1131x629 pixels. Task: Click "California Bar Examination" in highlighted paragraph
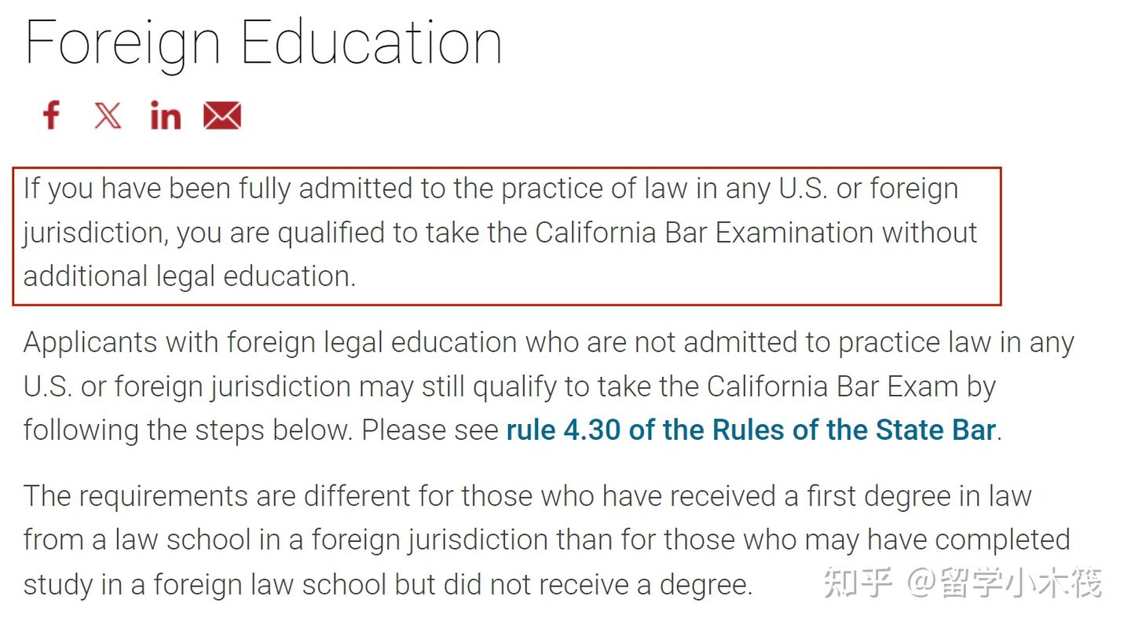[705, 232]
